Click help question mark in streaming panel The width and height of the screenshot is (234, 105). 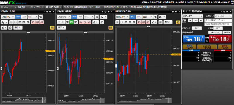(x=221, y=11)
